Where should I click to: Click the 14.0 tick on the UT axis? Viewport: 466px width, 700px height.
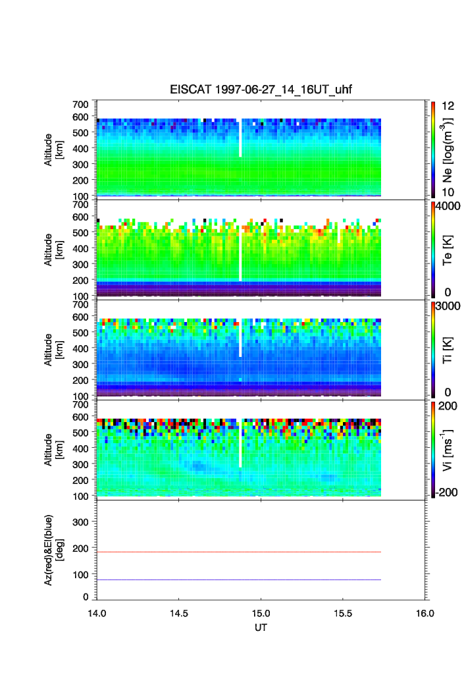(97, 613)
